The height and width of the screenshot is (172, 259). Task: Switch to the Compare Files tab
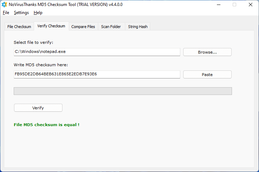(83, 27)
